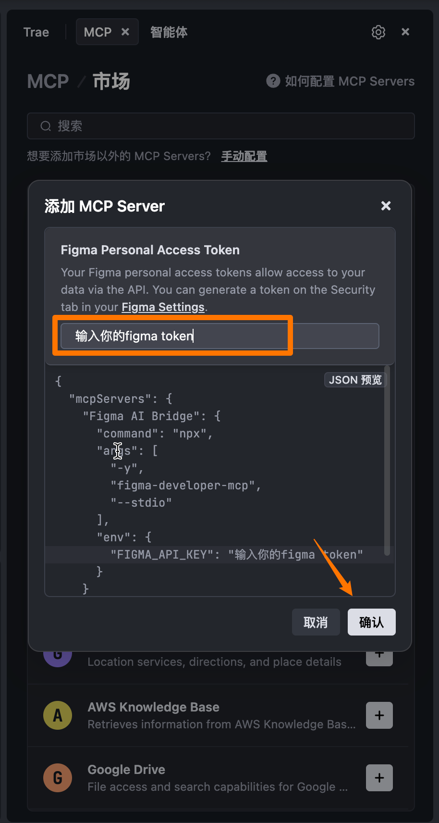The height and width of the screenshot is (823, 439).
Task: Click the JSON preview scrollbar
Action: coord(387,461)
